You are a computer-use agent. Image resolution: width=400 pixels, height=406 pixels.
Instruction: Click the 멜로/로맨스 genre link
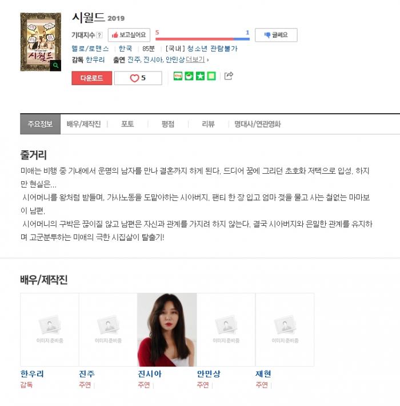pos(90,49)
